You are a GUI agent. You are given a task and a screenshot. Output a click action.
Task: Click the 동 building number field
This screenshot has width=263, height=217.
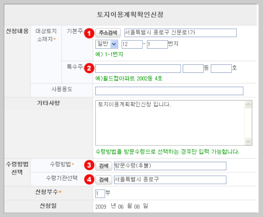click(193, 68)
